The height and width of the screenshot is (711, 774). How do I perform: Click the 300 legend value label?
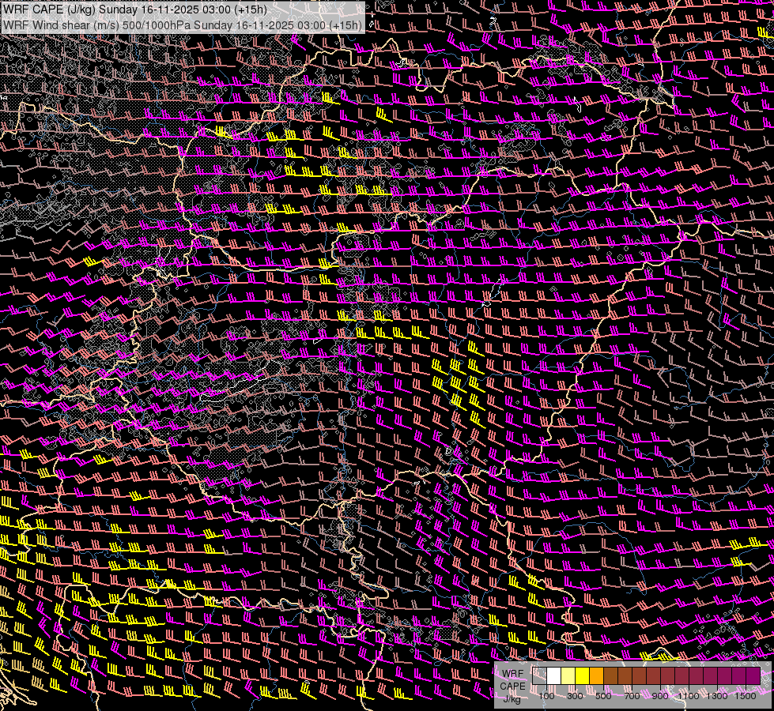coord(575,696)
